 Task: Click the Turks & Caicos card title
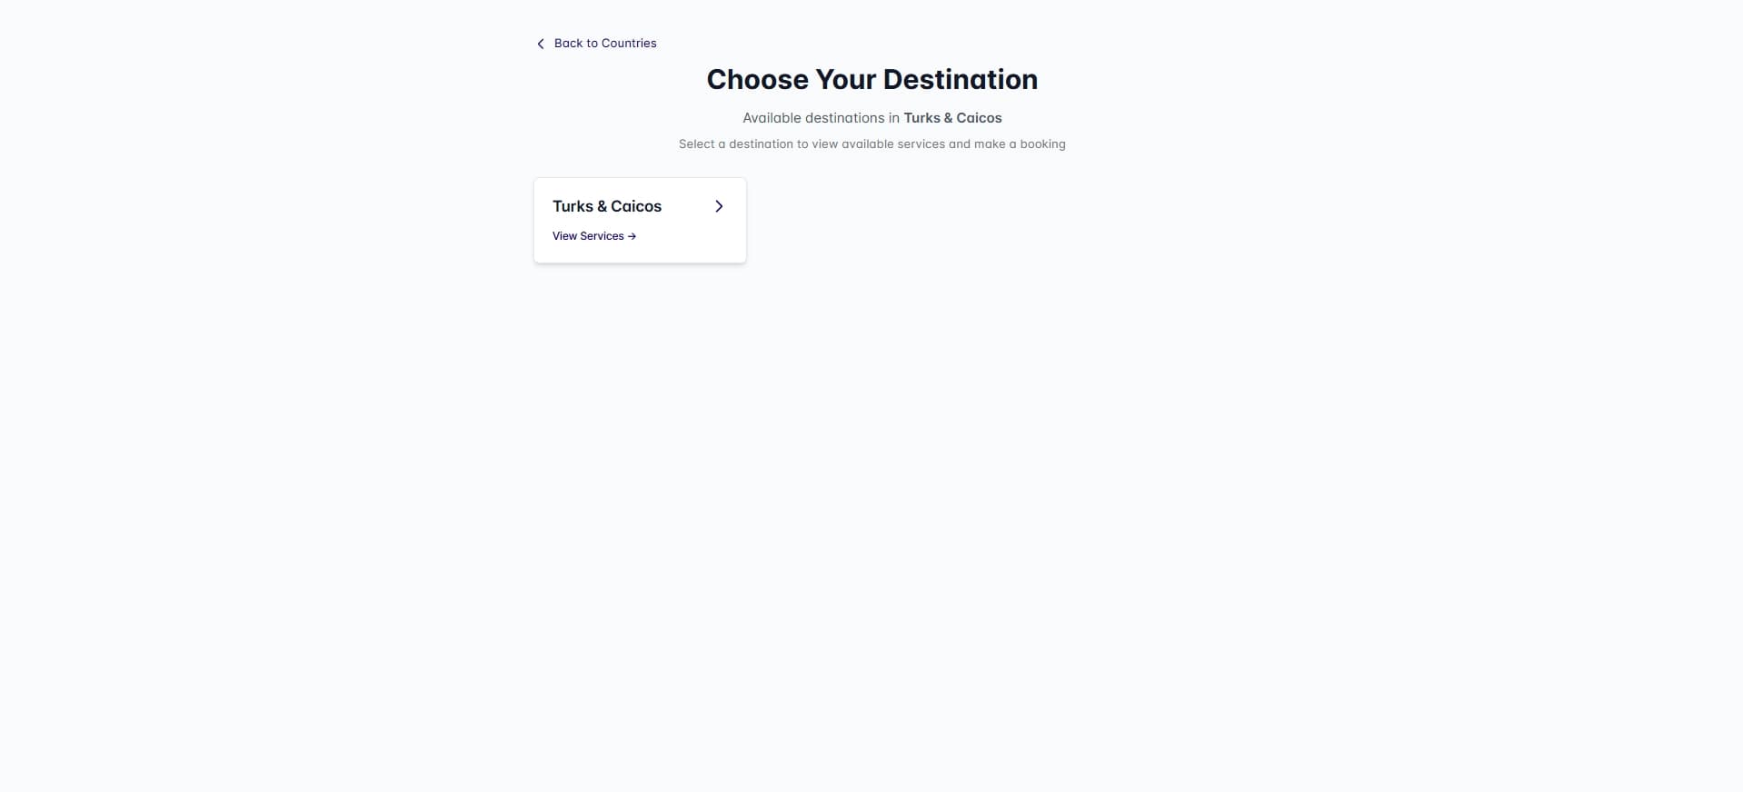pos(606,206)
